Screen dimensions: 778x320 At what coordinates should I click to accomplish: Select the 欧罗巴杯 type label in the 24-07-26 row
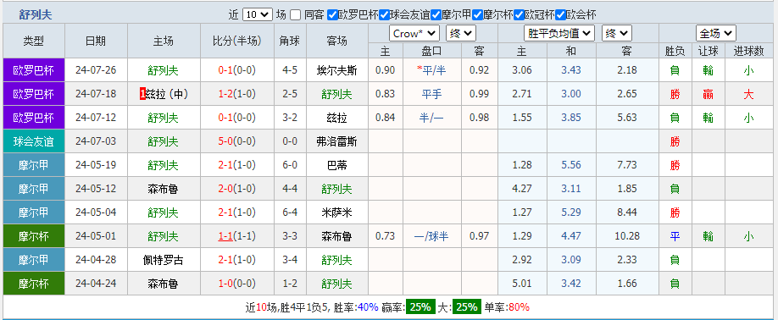click(34, 70)
